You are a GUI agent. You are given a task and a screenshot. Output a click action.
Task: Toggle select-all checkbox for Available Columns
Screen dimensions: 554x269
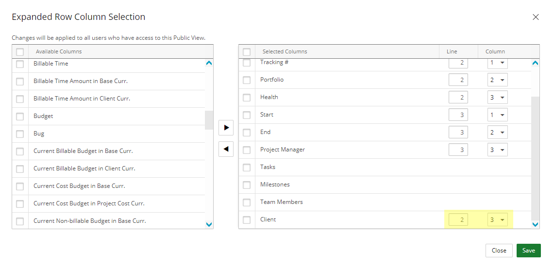[x=20, y=52]
